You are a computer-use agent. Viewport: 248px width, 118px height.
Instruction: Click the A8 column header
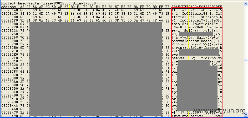[22, 7]
